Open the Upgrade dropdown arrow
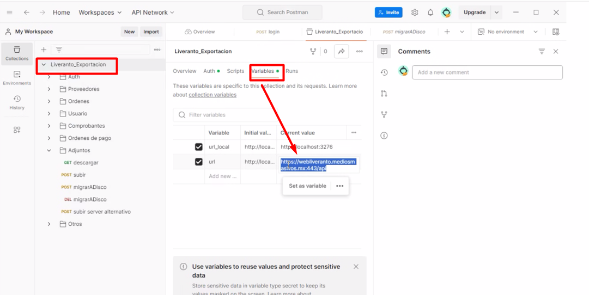Screen dimensions: 589x295 pyautogui.click(x=496, y=13)
